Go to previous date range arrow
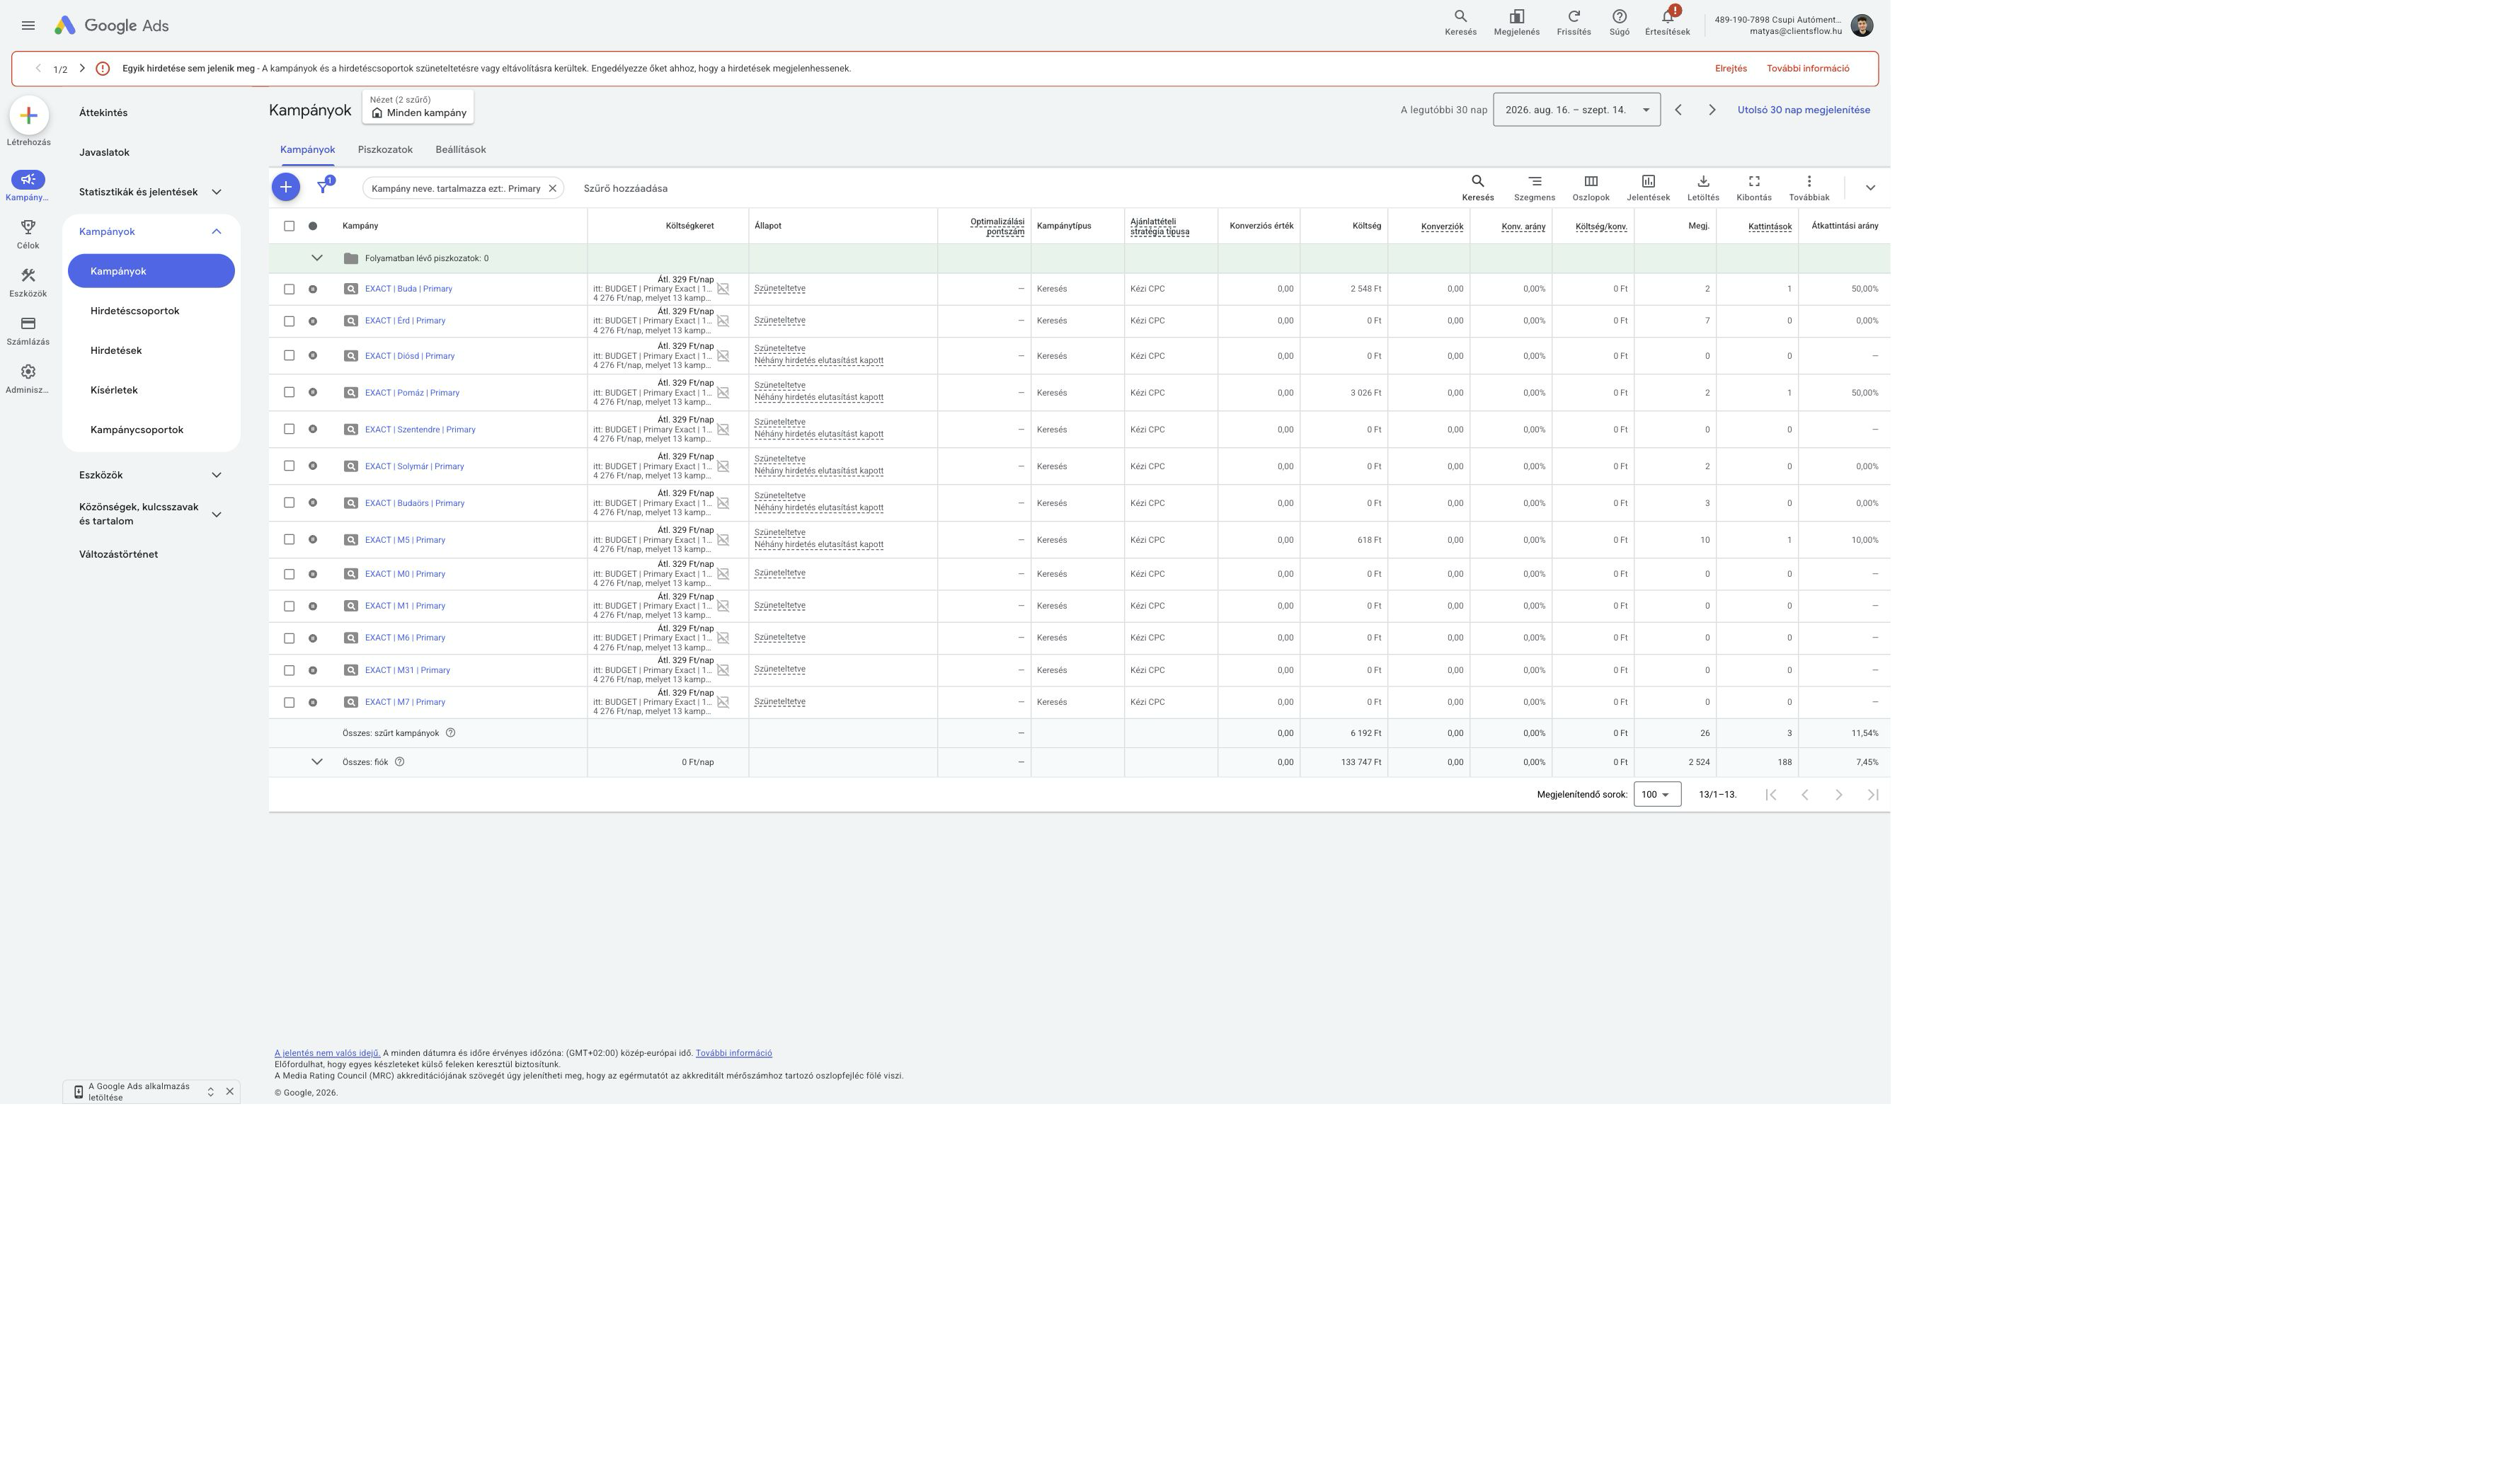This screenshot has height=1472, width=2520. (1678, 110)
